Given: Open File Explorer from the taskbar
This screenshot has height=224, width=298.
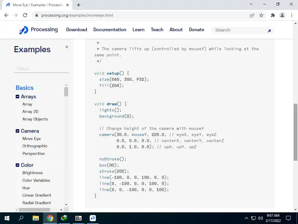Looking at the screenshot, I should click(36, 218).
